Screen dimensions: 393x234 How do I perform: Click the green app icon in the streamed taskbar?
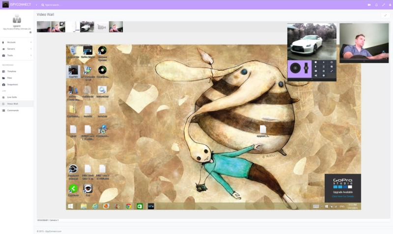[140, 206]
